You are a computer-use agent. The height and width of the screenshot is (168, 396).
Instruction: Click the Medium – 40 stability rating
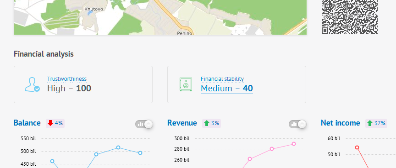[227, 88]
